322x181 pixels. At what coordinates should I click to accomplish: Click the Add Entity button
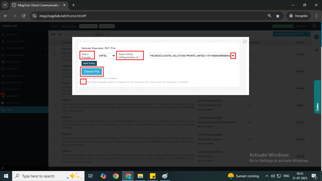tap(89, 63)
